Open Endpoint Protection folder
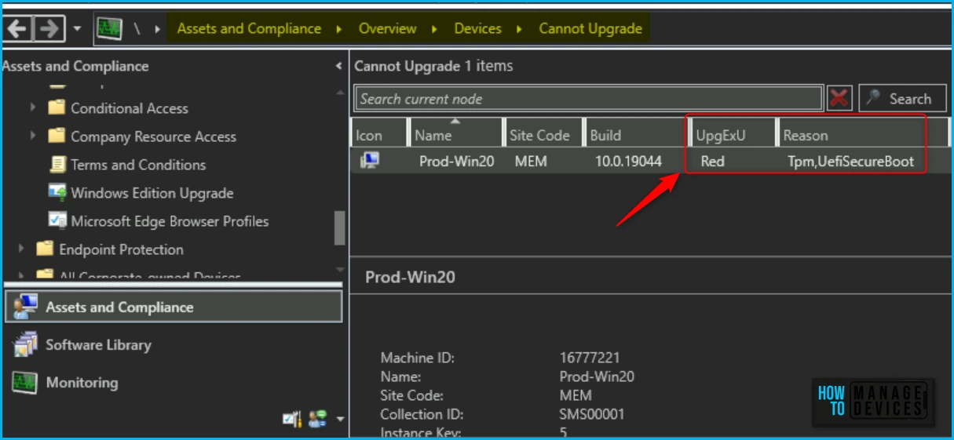The width and height of the screenshot is (954, 440). pyautogui.click(x=121, y=249)
